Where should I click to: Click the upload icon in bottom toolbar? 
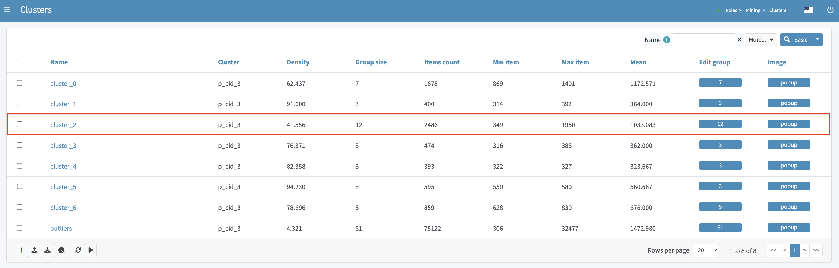[34, 250]
